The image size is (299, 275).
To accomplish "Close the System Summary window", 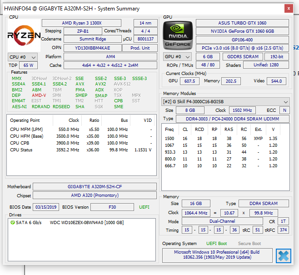I will [289, 9].
